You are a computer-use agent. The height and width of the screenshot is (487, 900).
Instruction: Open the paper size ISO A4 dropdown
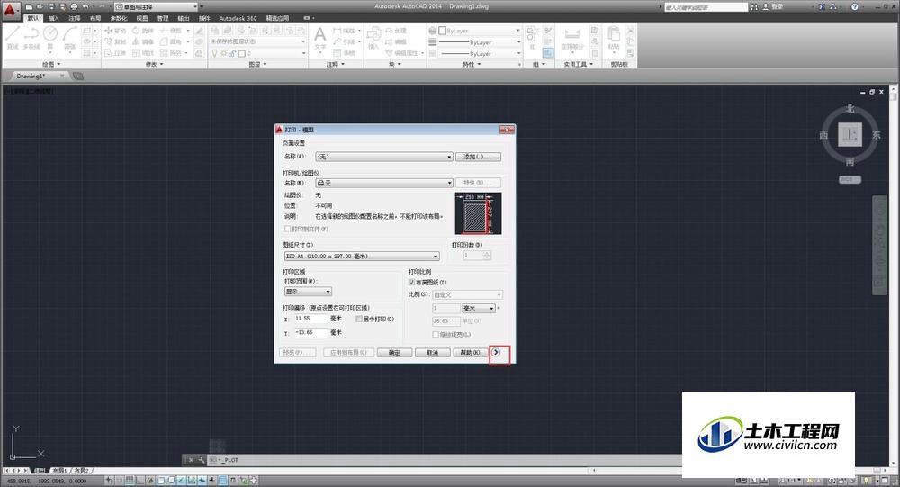pyautogui.click(x=362, y=257)
